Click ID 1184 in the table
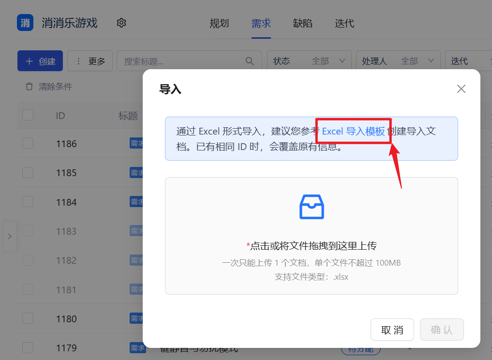Viewport: 492px width, 360px height. point(66,202)
